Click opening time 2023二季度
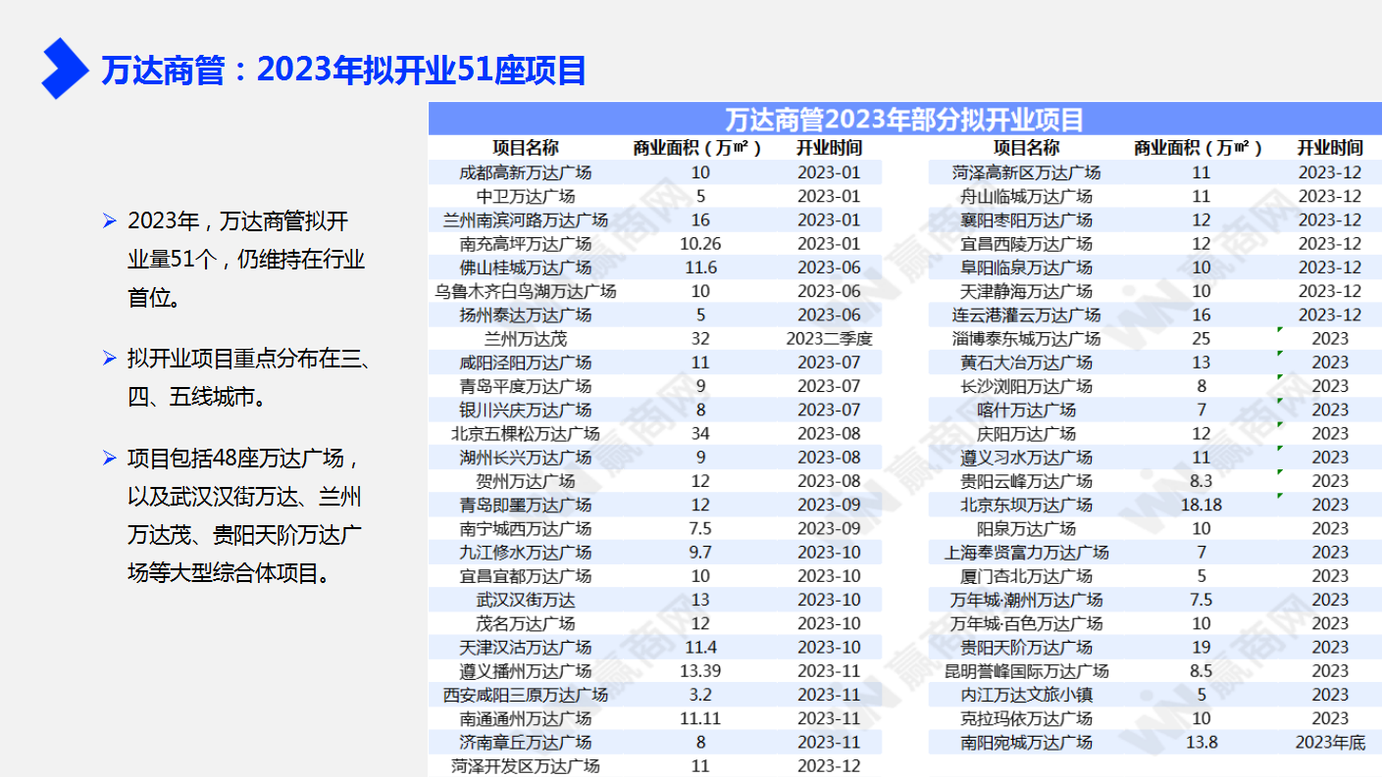Screen dimensions: 1382x777 pos(829,339)
